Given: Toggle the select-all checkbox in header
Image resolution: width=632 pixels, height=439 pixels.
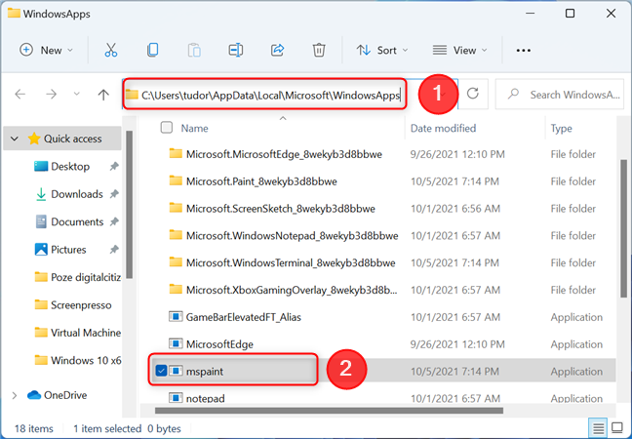Looking at the screenshot, I should tap(167, 128).
